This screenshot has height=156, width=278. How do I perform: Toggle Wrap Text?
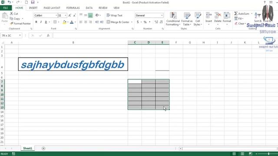115,16
